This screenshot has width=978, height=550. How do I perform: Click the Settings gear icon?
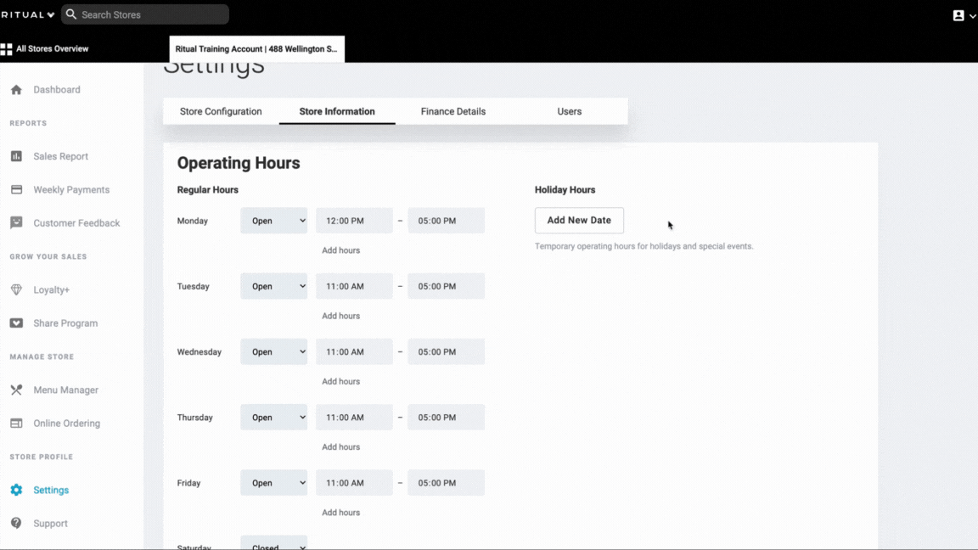click(16, 490)
